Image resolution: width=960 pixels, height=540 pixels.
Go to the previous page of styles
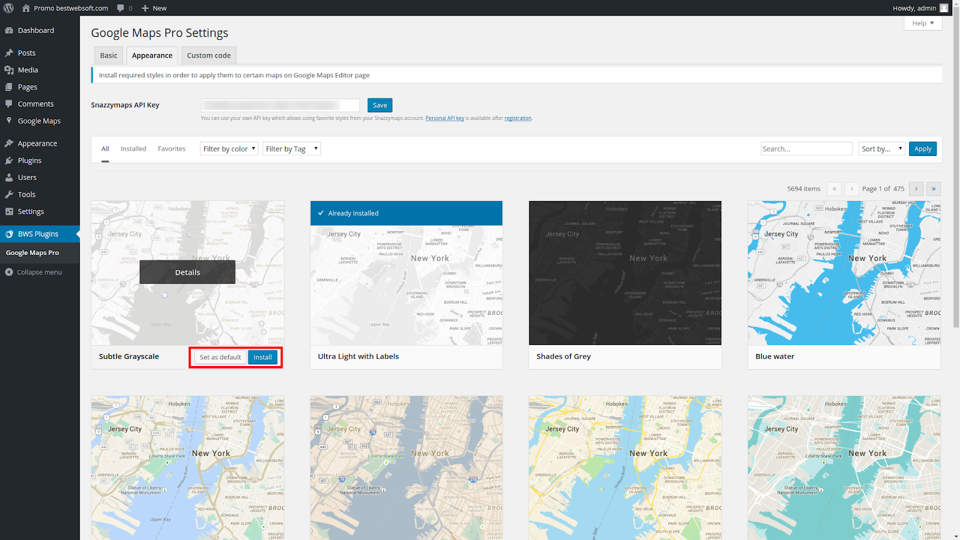tap(851, 188)
